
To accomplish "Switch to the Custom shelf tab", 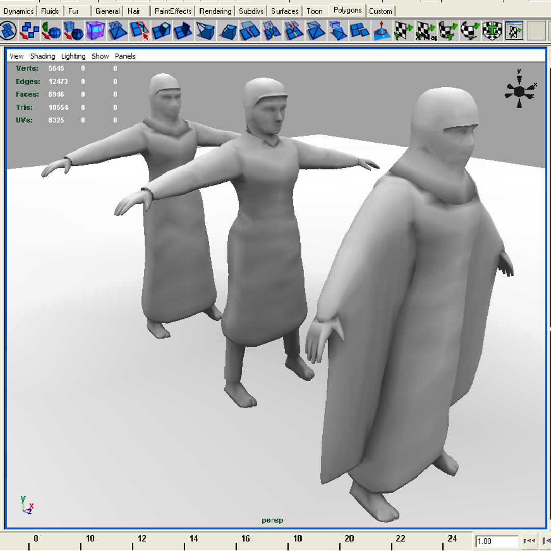I will [x=381, y=11].
